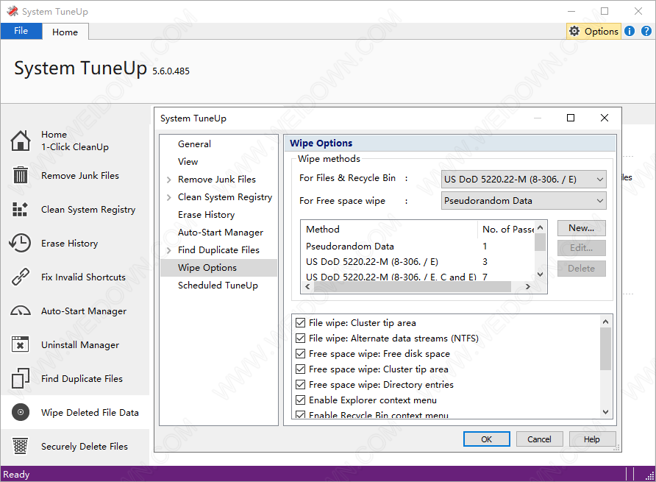Click the method list horizontal scrollbar thumb

pos(412,286)
